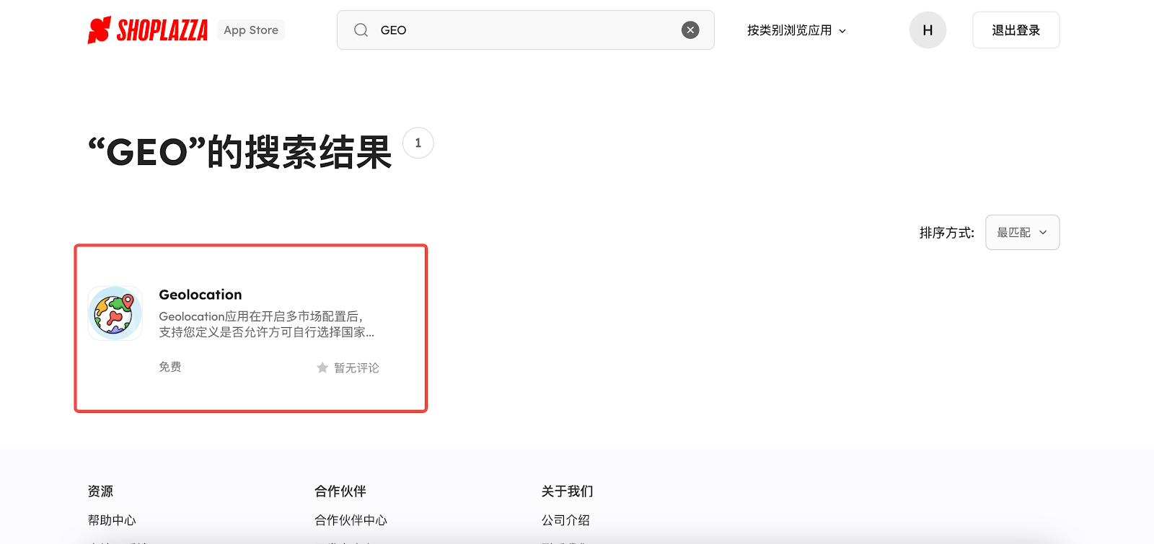Click the 暂无评论 review text
The image size is (1154, 544).
pos(356,368)
